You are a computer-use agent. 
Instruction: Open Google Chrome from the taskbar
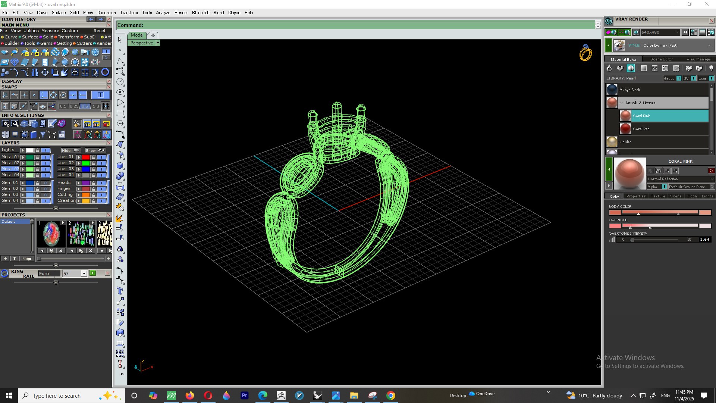391,396
